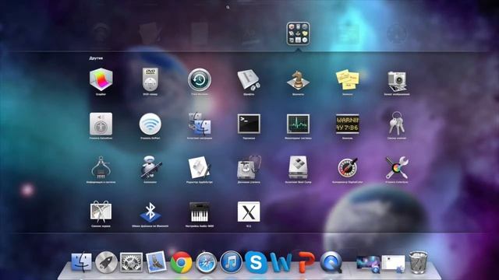Open the documents stack in Dock

click(393, 263)
